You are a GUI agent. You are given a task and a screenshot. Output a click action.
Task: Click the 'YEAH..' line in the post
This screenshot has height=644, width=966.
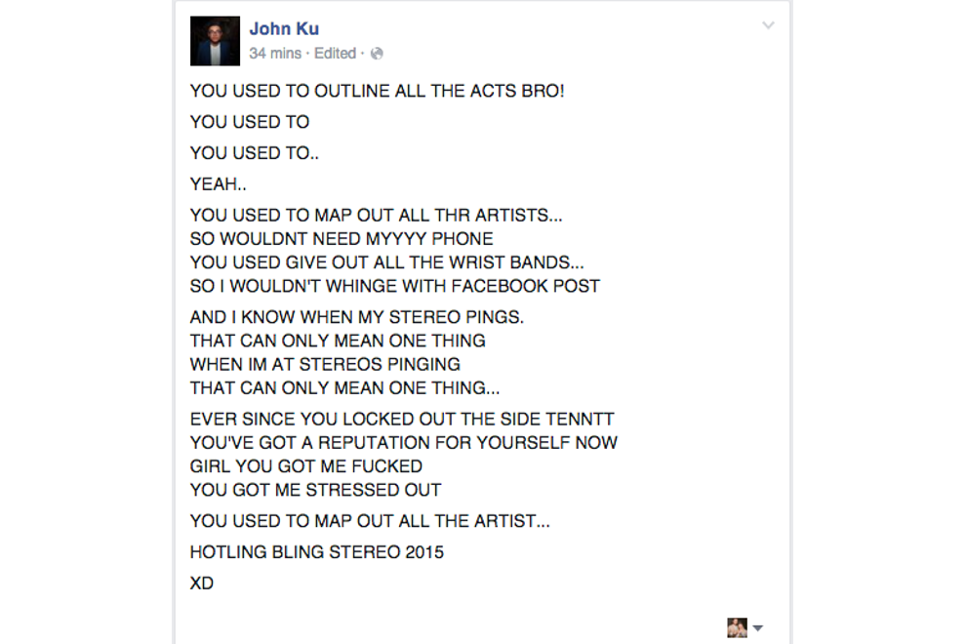(x=217, y=183)
